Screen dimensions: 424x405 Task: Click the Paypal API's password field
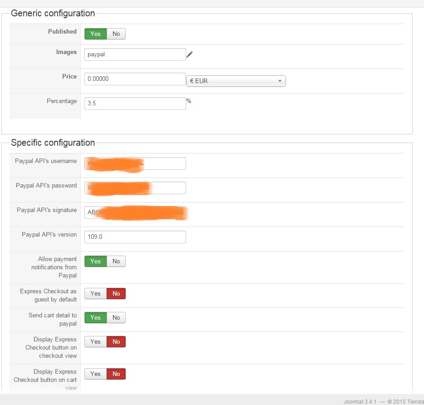point(135,188)
